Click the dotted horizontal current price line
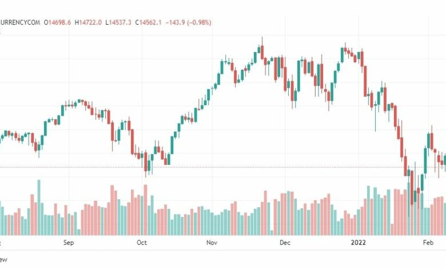Viewport: 446px width, 269px height. pos(223,167)
